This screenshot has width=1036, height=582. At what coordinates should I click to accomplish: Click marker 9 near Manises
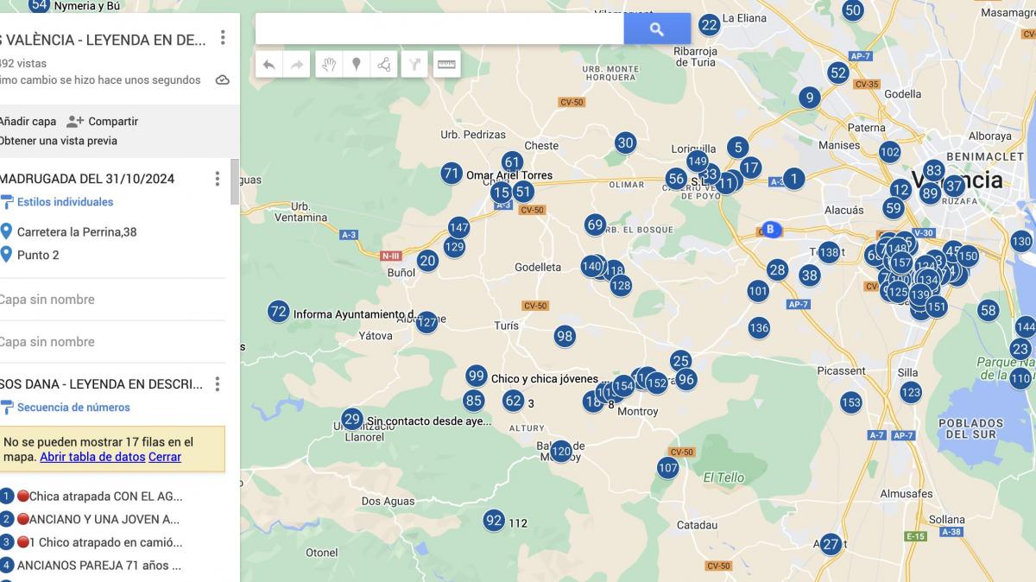pyautogui.click(x=809, y=98)
